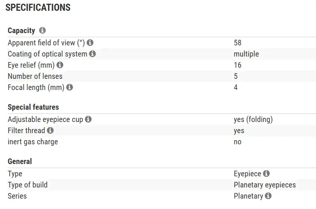Click the Eyepiece type value text
The width and height of the screenshot is (316, 209).
247,174
